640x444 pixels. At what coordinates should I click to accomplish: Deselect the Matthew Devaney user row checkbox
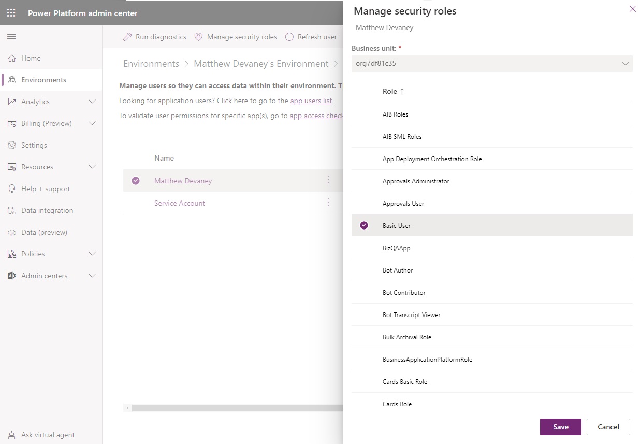pos(136,181)
